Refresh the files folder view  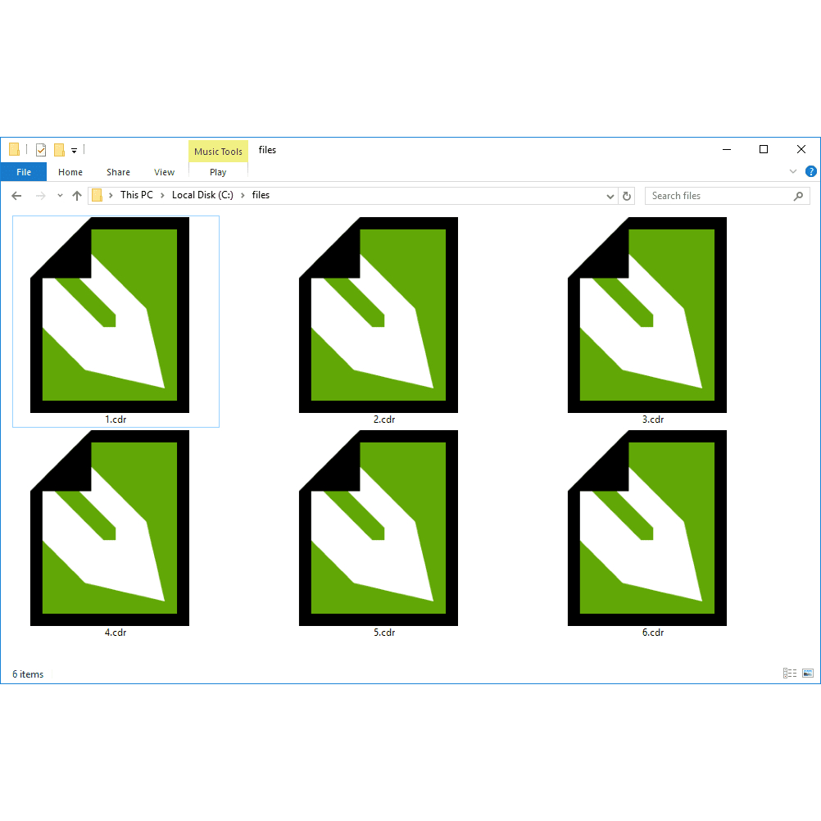[627, 196]
